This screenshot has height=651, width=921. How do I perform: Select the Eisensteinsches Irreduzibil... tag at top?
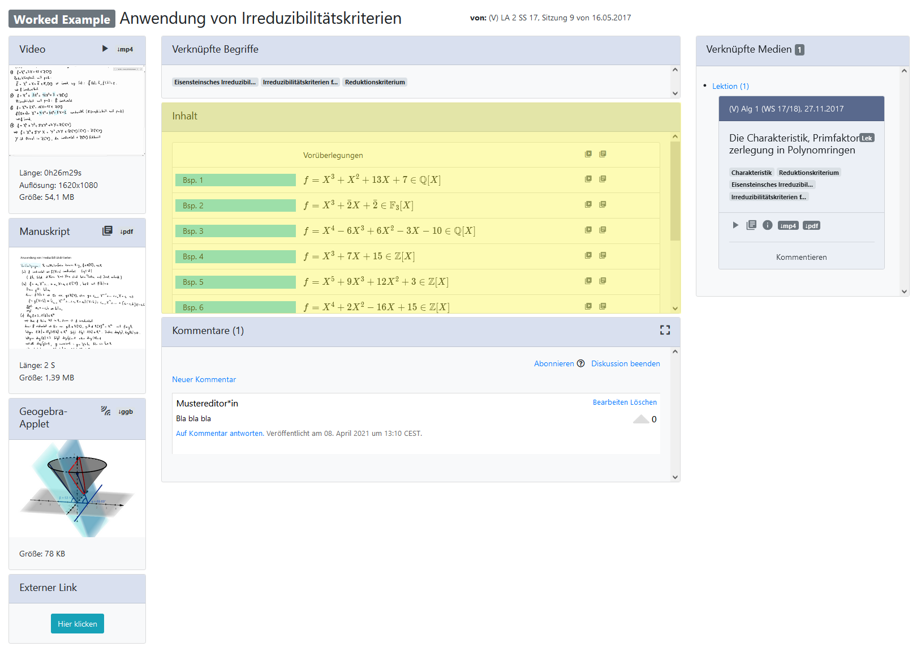pyautogui.click(x=215, y=82)
